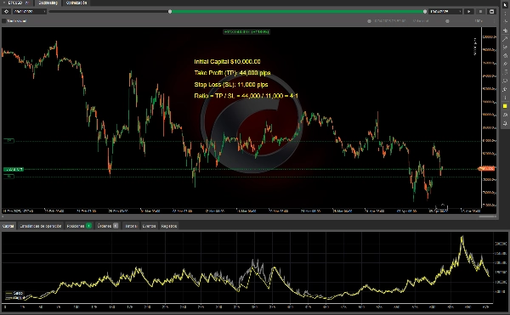The width and height of the screenshot is (510, 315).
Task: Open the Registros tab
Action: tap(169, 226)
